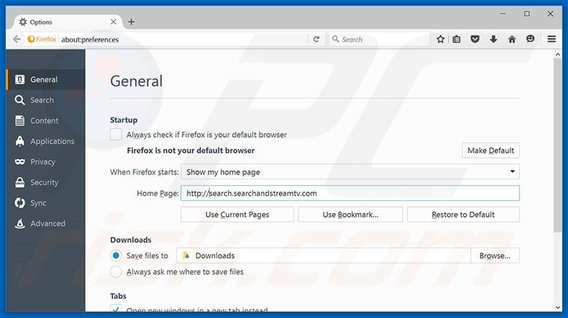The height and width of the screenshot is (318, 568).
Task: Close the Options tab
Action: click(x=114, y=22)
